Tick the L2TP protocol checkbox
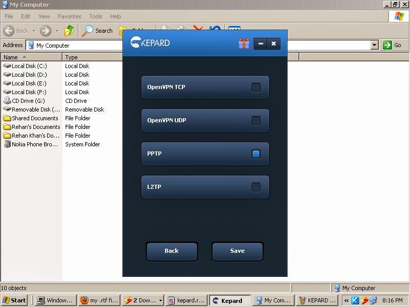 click(x=256, y=187)
